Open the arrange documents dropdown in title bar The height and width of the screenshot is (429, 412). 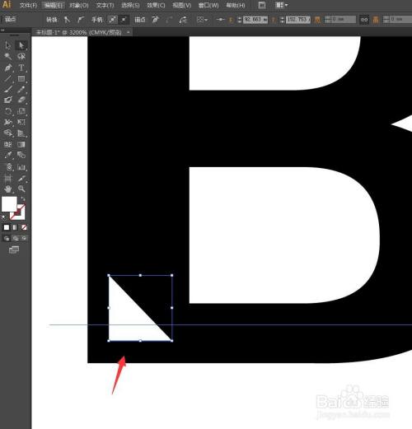pyautogui.click(x=282, y=5)
